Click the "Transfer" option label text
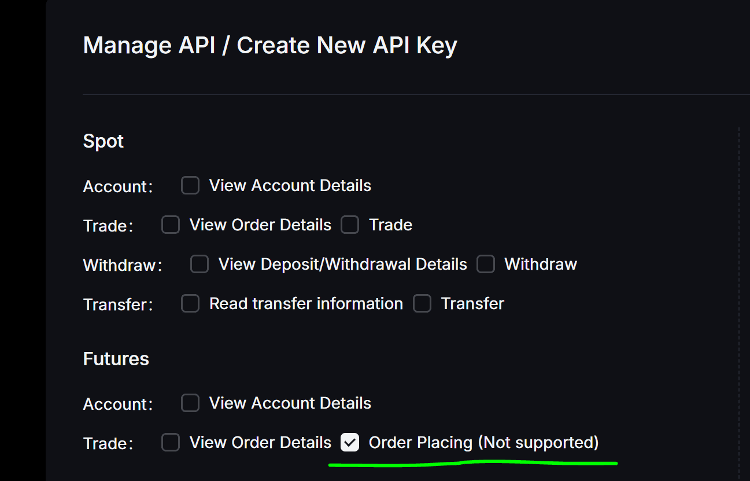 pos(472,304)
